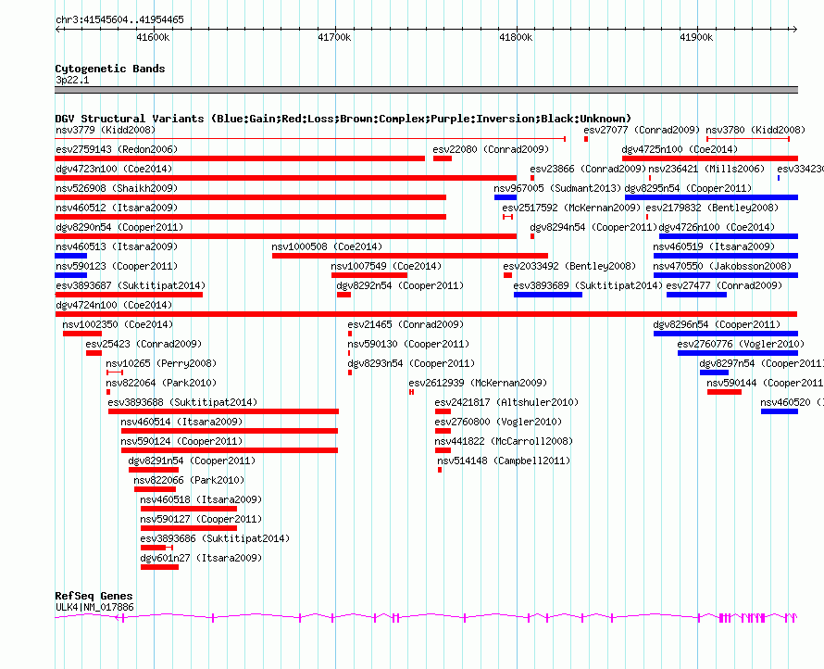Open the nsv460519 (Itsara2009) label
Viewport: 824px width, 669px height.
coord(714,246)
